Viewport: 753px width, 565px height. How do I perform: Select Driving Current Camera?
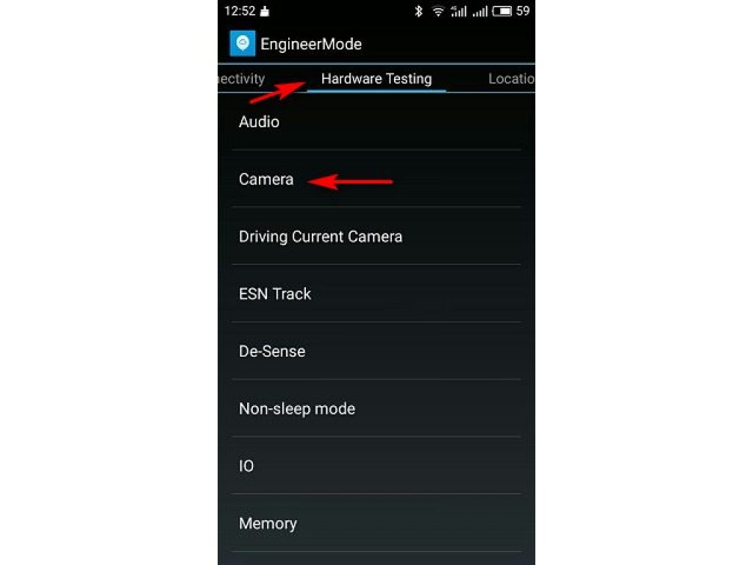click(376, 236)
